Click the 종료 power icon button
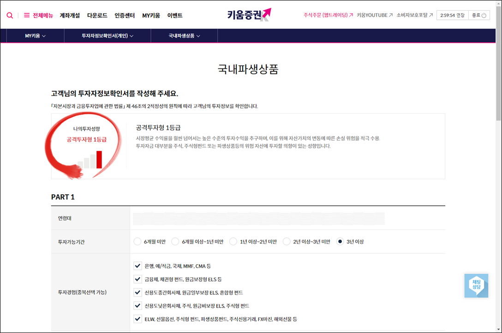Viewport: 502px width, 333px height. point(484,15)
